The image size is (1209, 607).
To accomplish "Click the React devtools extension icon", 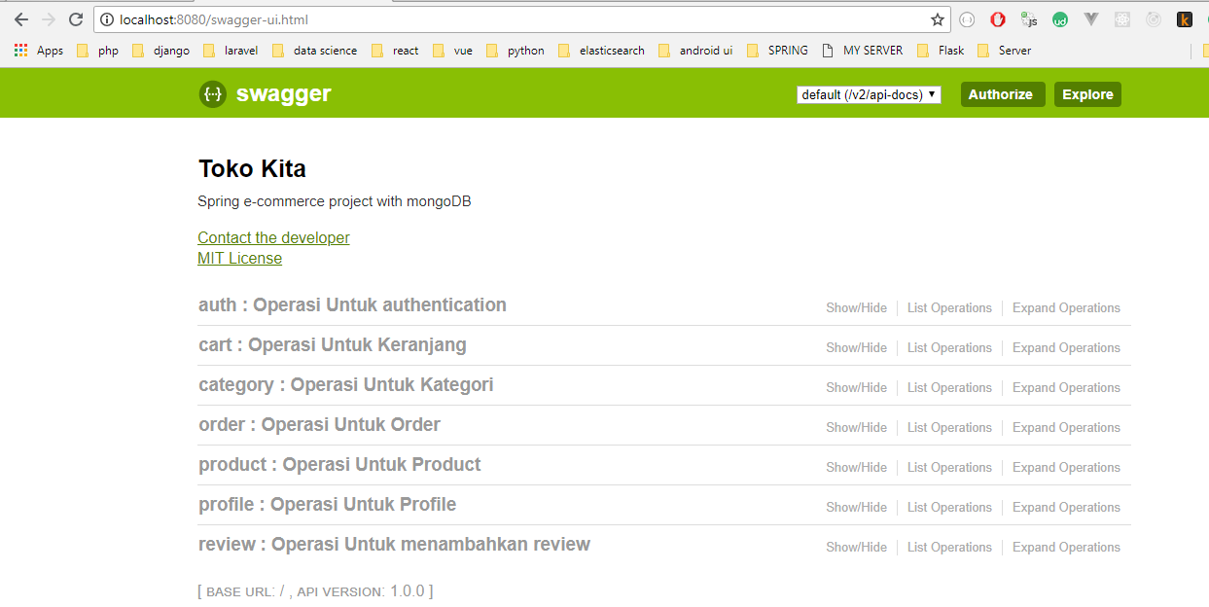I will 1121,18.
